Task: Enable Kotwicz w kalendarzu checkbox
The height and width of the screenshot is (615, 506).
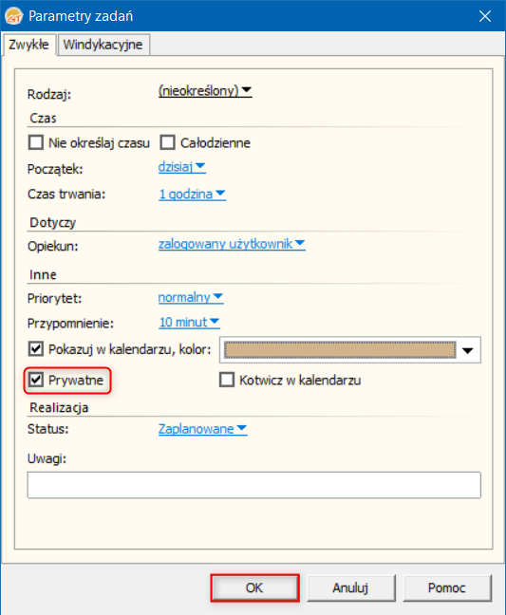Action: point(227,380)
